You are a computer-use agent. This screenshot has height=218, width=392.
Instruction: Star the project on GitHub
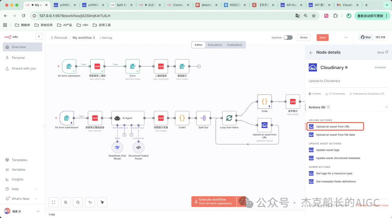click(366, 37)
